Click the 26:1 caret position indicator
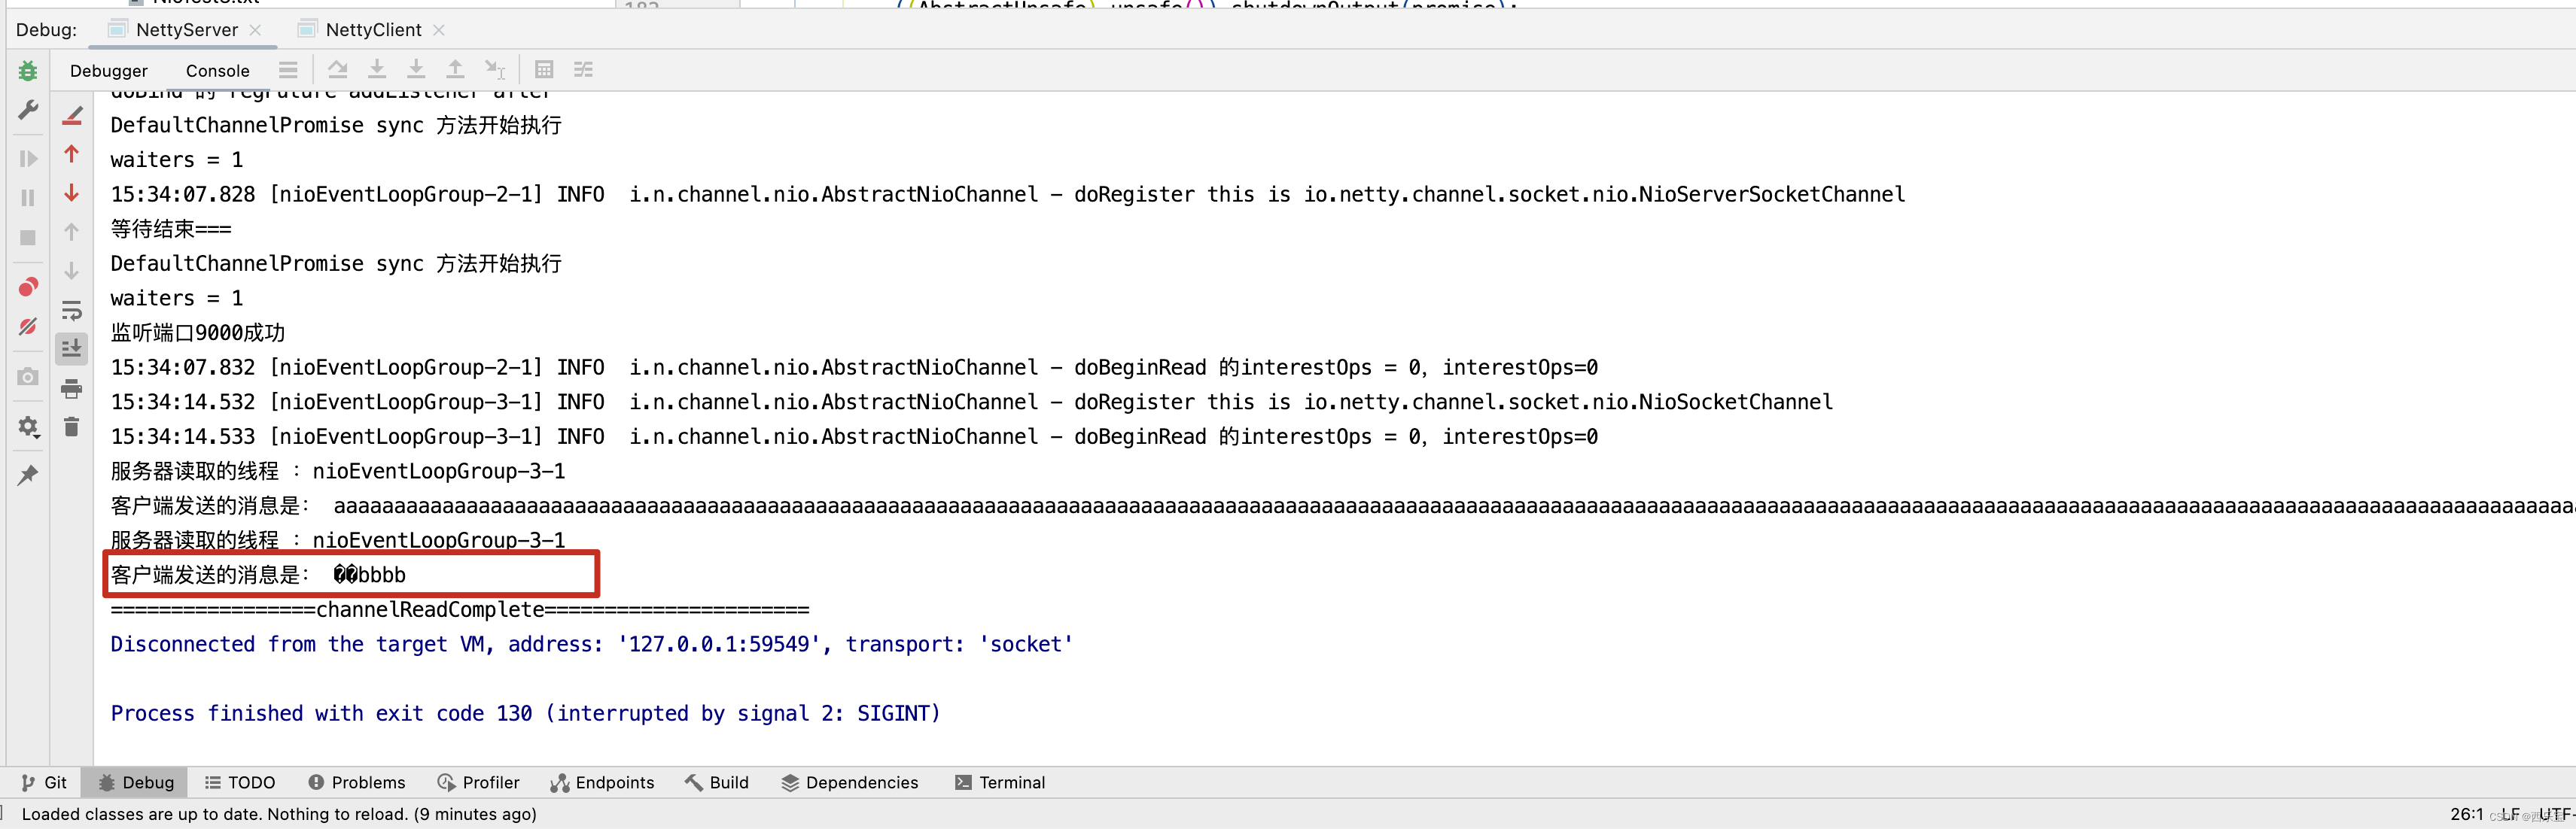This screenshot has width=2576, height=829. (2467, 814)
